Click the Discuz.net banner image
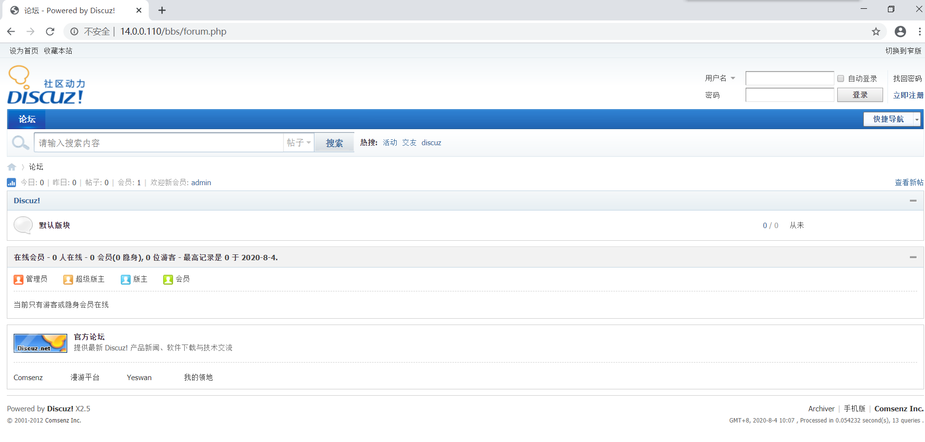The image size is (925, 442). [40, 343]
